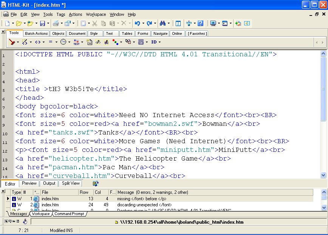Click the colored dots icon

coord(115,42)
